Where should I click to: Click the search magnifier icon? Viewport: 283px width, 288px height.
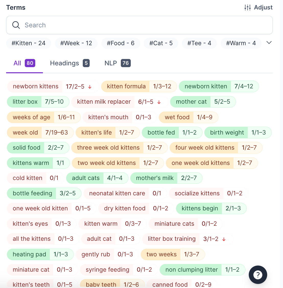(x=16, y=25)
